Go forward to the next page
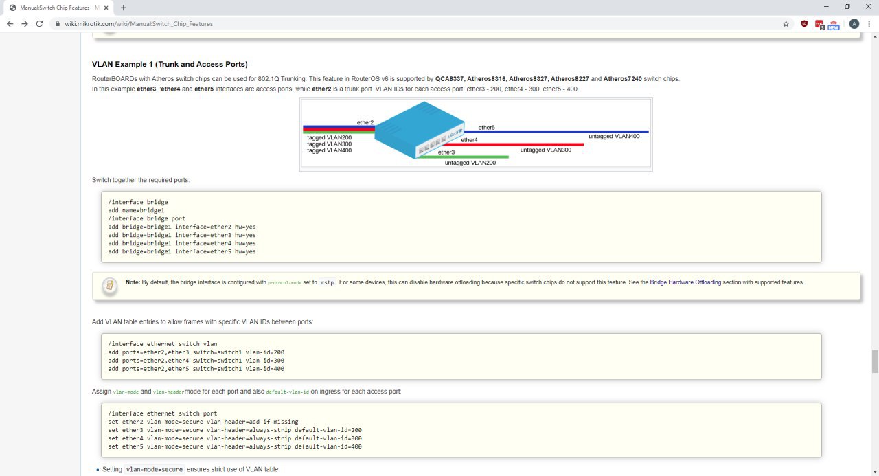This screenshot has height=476, width=879. coord(25,23)
